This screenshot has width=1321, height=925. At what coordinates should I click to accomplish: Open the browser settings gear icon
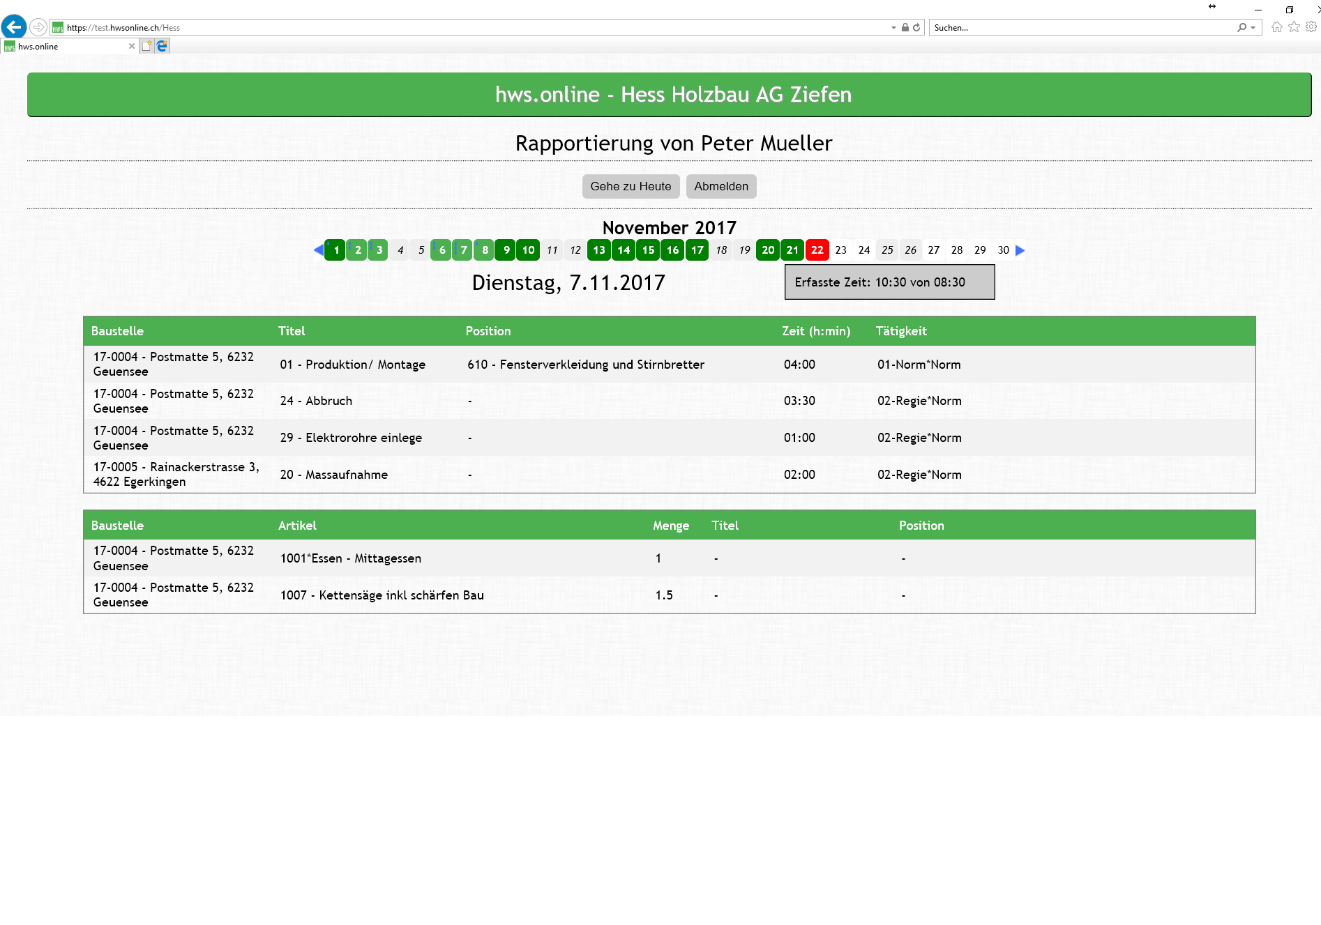click(1311, 27)
